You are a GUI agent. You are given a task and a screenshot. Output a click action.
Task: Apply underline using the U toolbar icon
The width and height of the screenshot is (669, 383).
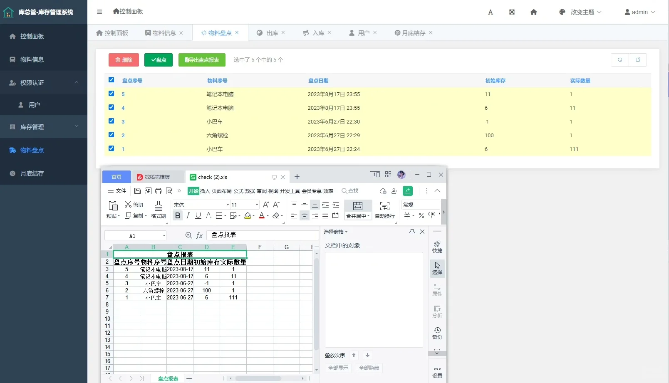pyautogui.click(x=198, y=215)
